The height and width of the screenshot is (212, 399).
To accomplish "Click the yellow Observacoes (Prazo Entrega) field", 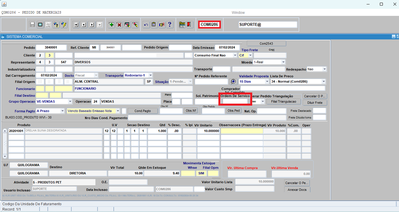I will [x=242, y=131].
